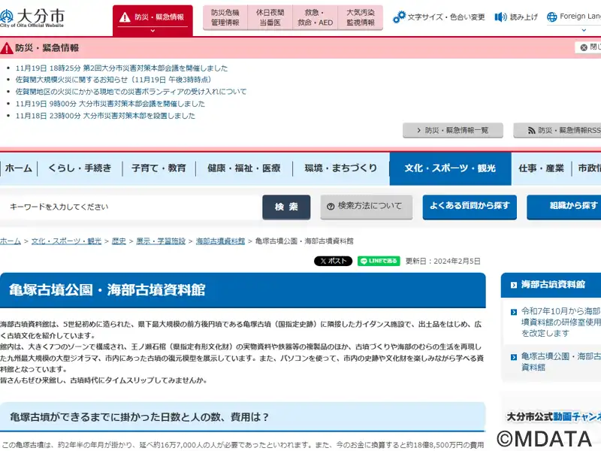
Task: Follow 歴史 breadcrumb link
Action: tap(119, 241)
